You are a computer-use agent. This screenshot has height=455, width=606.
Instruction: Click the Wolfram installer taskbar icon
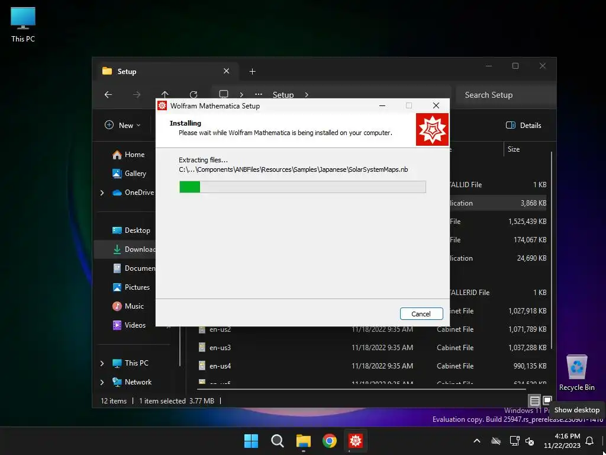click(x=356, y=441)
